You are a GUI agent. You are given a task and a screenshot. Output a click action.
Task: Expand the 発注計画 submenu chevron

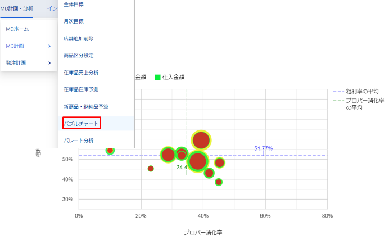49,63
